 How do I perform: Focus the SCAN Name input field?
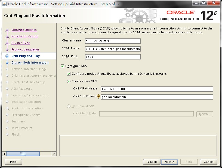click(113, 49)
